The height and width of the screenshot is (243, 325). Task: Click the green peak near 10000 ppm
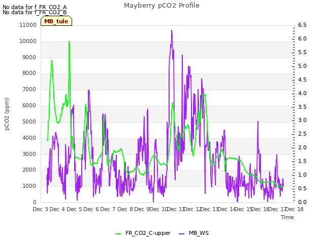tap(69, 42)
